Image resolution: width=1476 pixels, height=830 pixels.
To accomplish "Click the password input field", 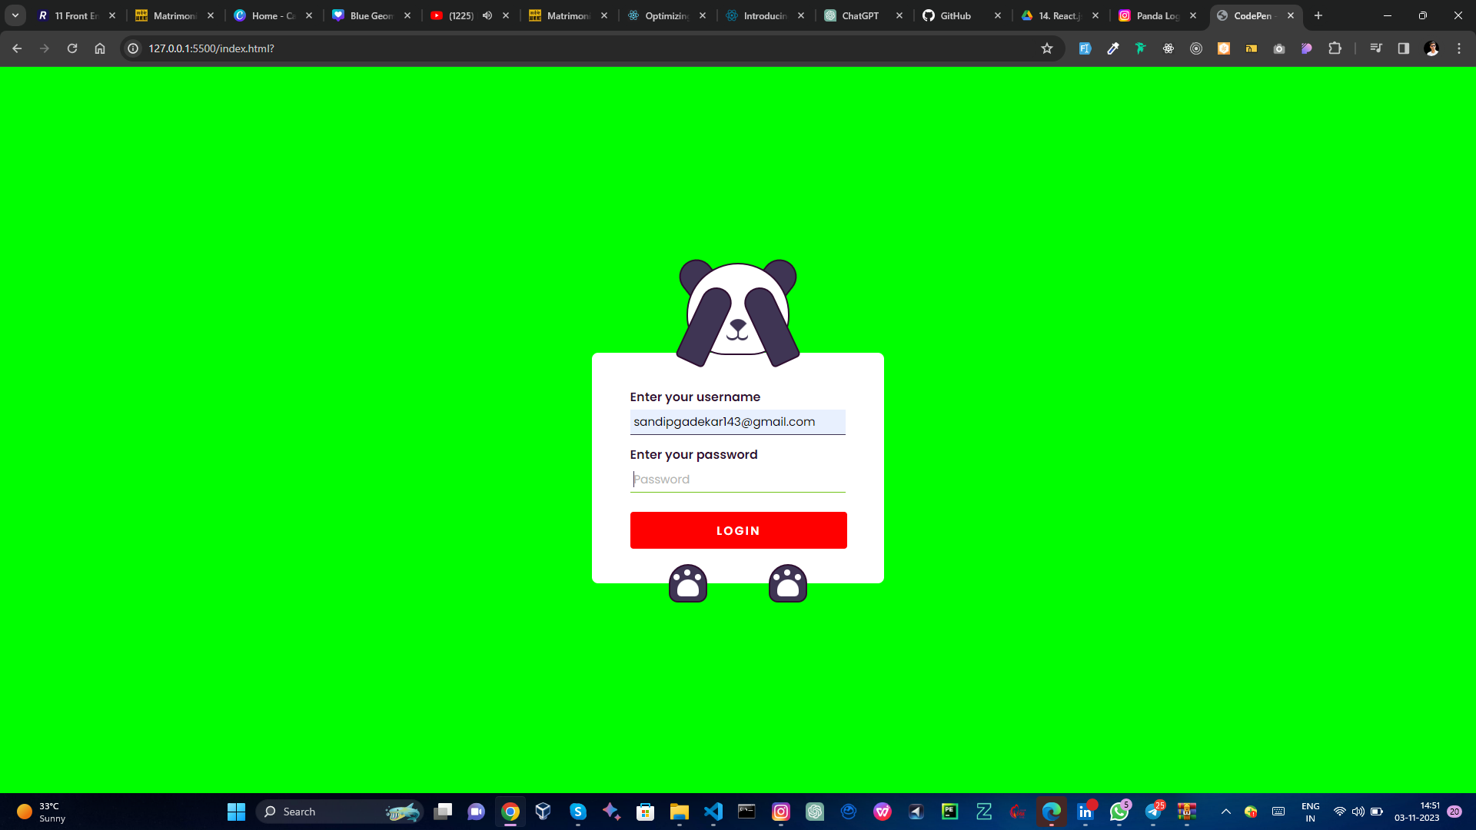I will (x=737, y=479).
